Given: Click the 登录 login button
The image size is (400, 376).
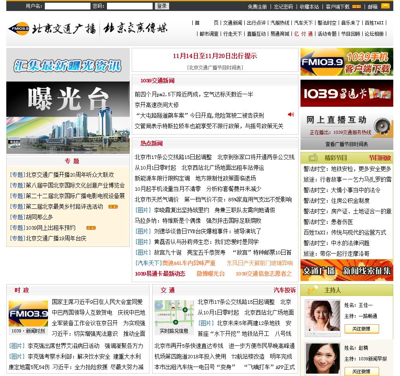Looking at the screenshot, I should pyautogui.click(x=162, y=6).
